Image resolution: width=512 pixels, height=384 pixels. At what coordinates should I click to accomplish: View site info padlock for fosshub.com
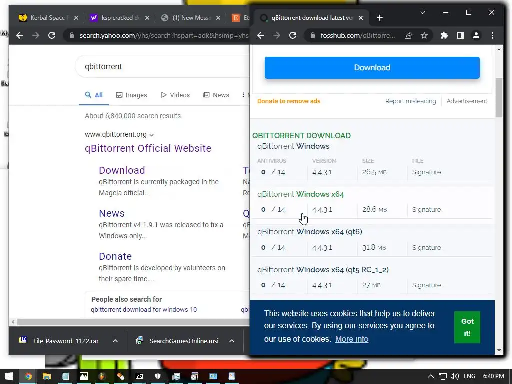point(312,35)
